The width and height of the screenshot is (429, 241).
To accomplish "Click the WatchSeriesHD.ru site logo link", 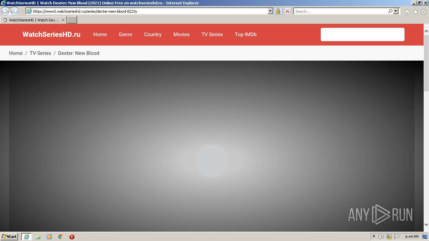I will 51,34.
